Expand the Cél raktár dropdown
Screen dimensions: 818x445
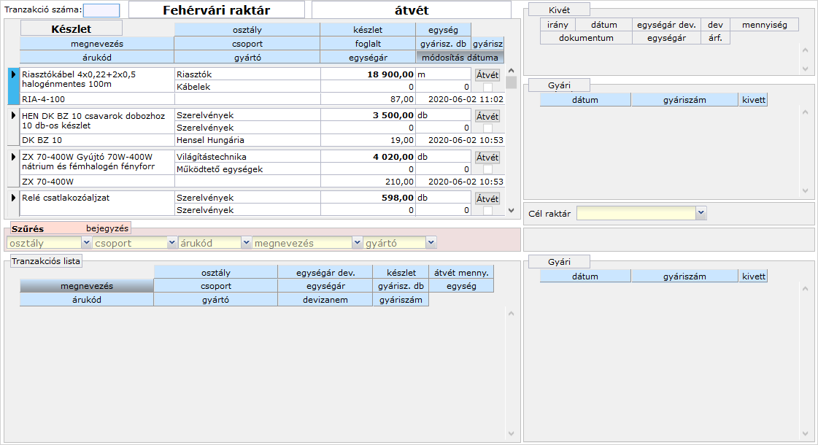click(x=701, y=213)
